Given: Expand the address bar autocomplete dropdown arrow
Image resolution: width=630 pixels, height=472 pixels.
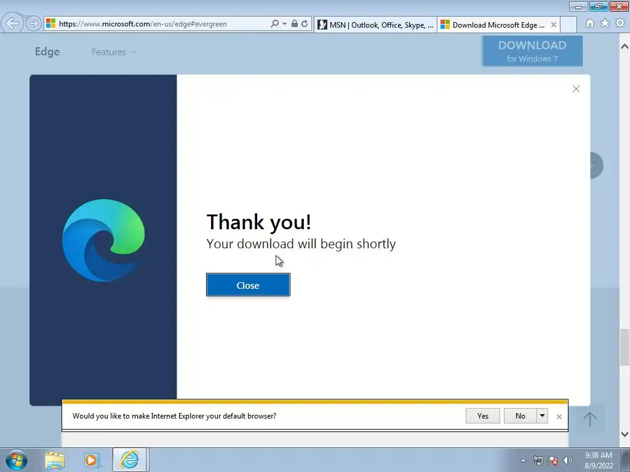Looking at the screenshot, I should 284,24.
